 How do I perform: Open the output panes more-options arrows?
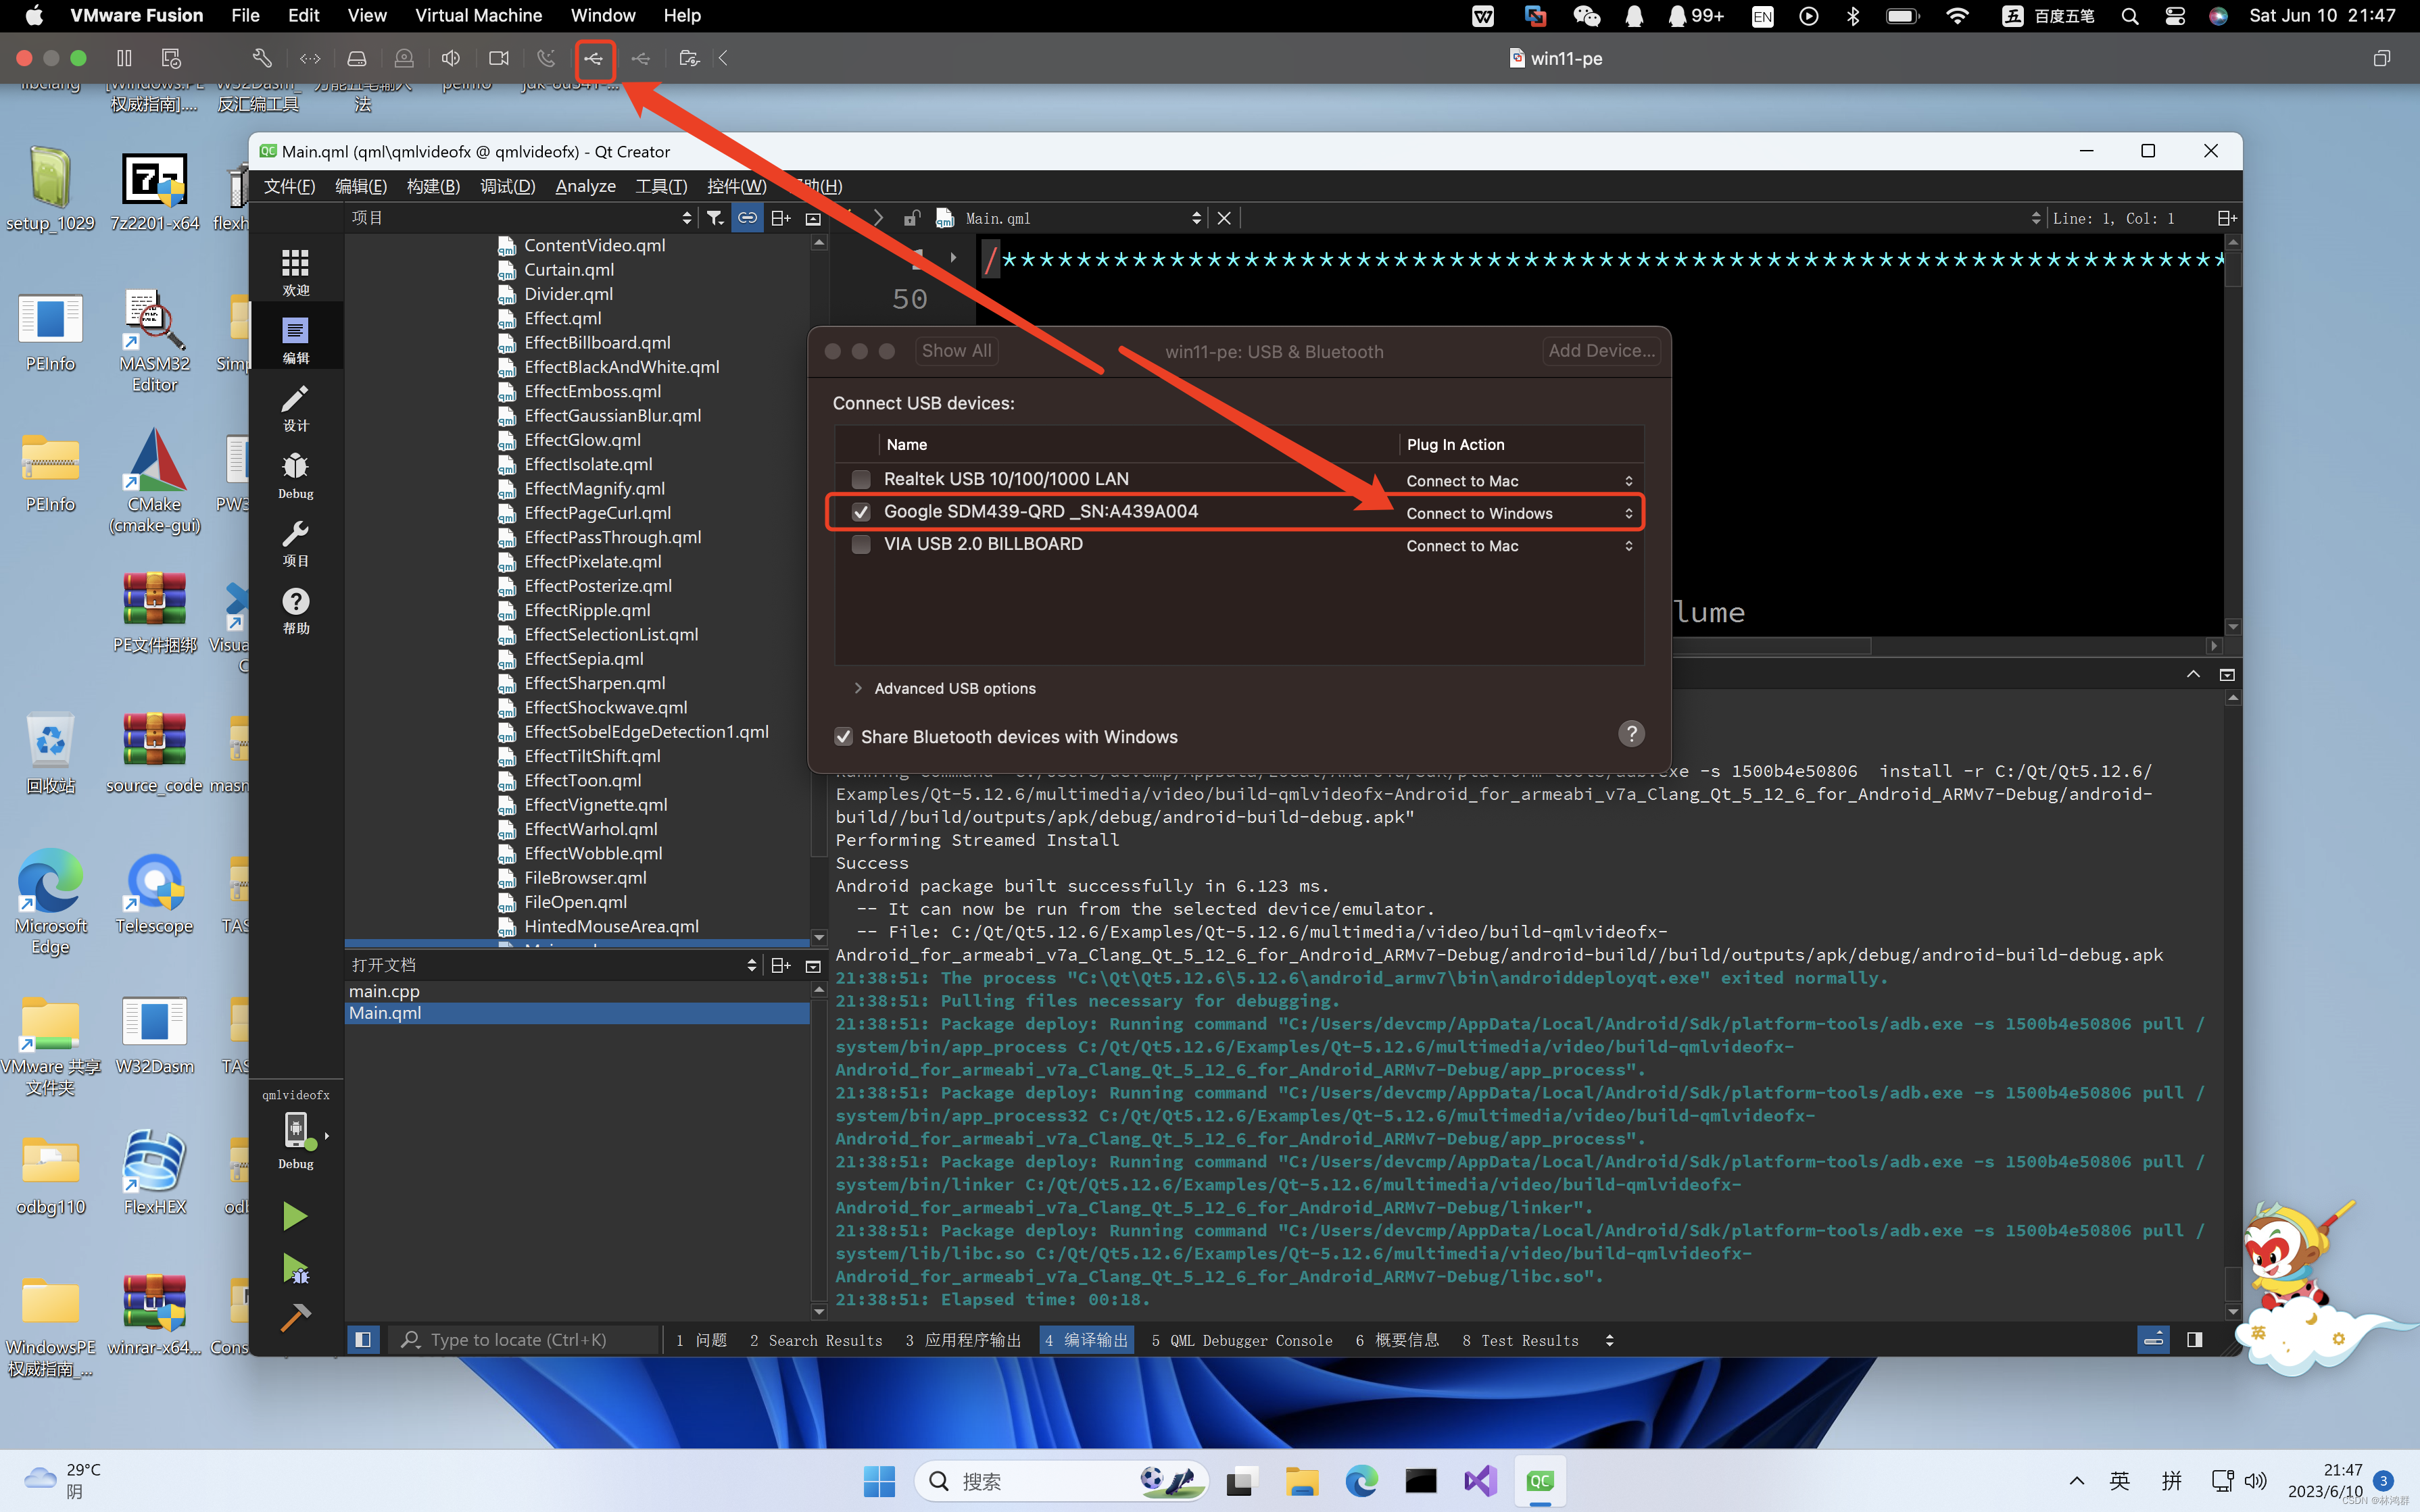1609,1340
